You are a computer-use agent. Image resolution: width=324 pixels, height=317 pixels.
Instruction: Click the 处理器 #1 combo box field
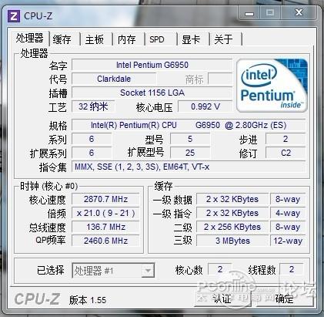(113, 271)
